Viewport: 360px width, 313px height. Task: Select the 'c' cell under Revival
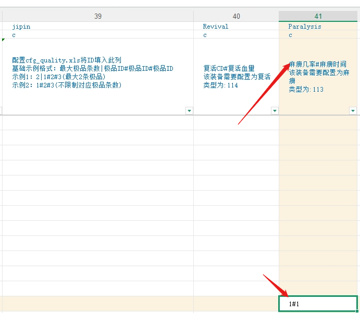236,34
